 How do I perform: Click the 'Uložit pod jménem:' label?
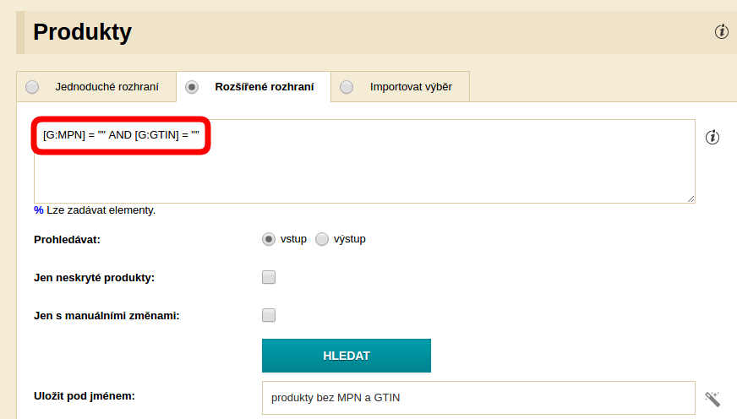coord(85,396)
